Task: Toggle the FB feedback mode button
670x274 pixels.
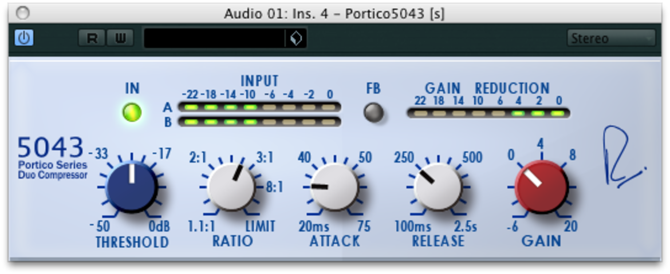Action: [x=373, y=113]
